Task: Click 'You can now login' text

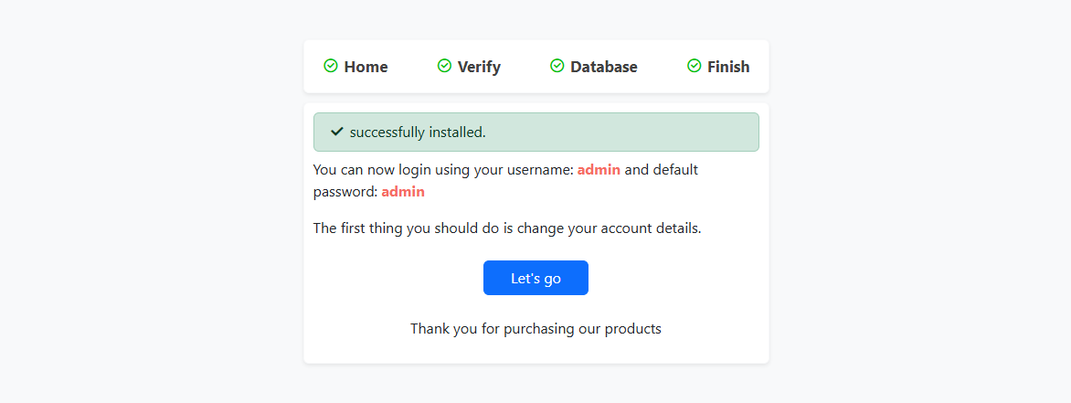Action: (364, 169)
